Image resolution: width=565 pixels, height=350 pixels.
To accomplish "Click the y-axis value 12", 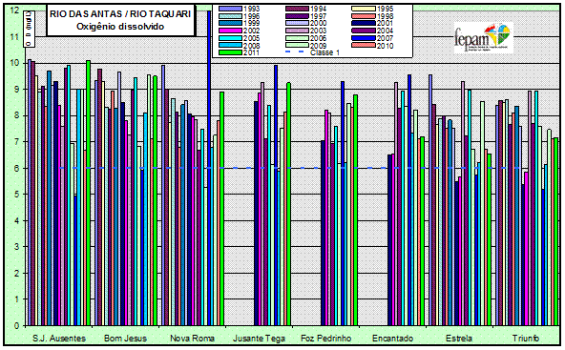I will click(x=14, y=10).
